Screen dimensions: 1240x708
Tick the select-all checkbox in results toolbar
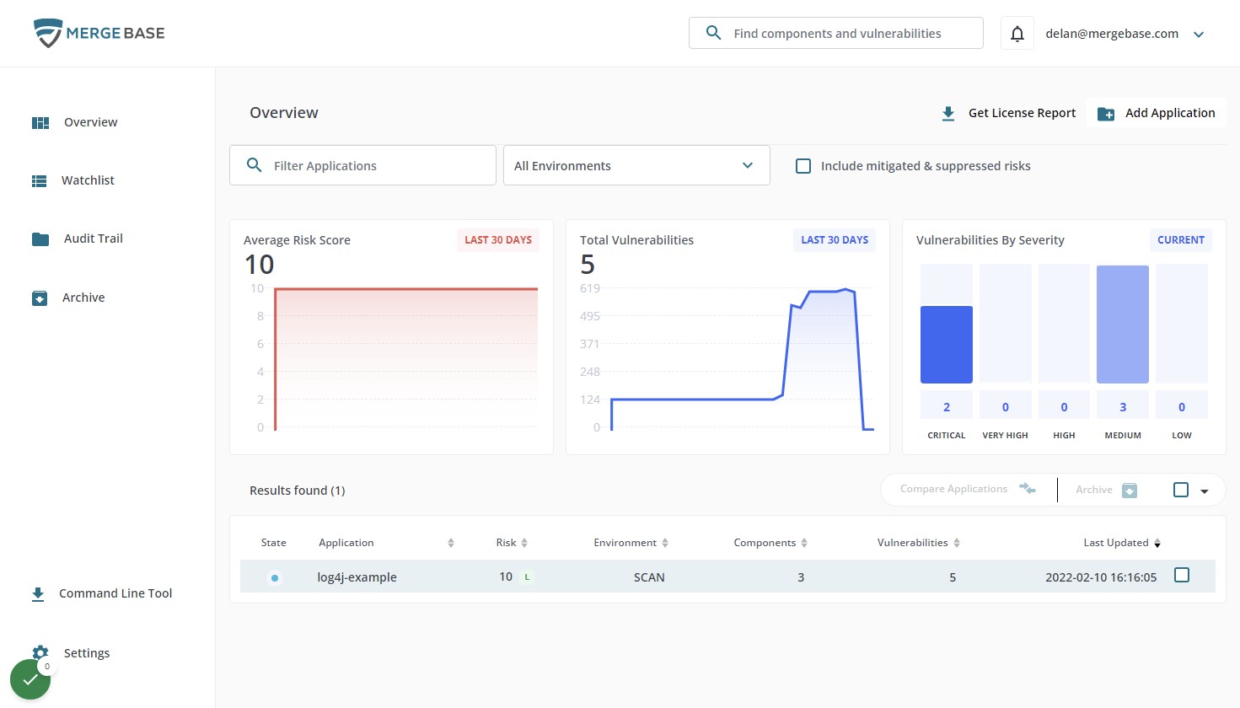(x=1181, y=490)
